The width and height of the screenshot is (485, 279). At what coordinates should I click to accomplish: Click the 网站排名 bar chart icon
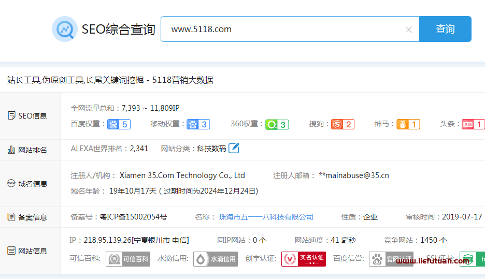point(11,150)
